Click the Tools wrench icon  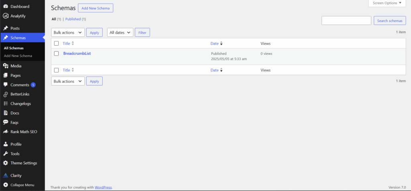coord(6,154)
